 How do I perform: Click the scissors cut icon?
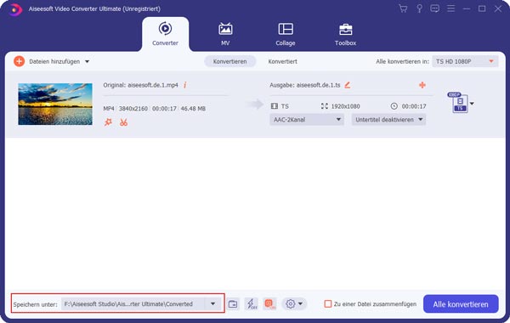[123, 122]
